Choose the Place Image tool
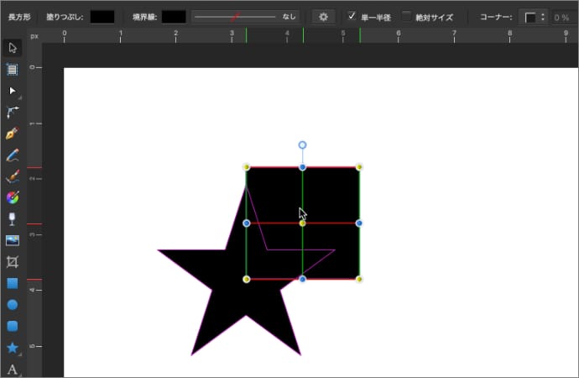 click(13, 241)
